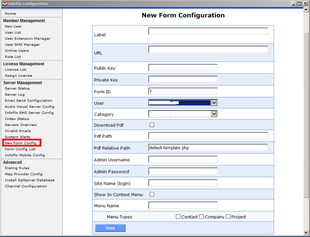Click the Label text field

click(208, 31)
